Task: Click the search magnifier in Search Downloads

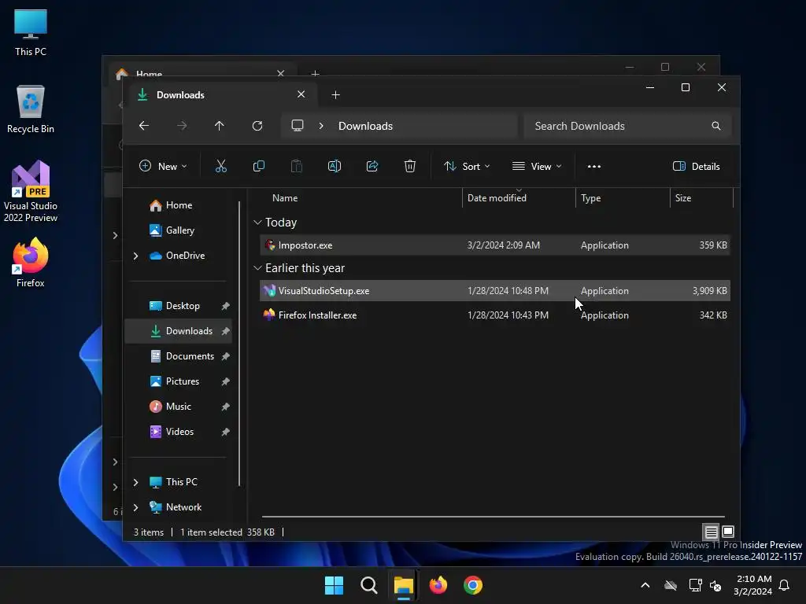Action: pos(715,126)
